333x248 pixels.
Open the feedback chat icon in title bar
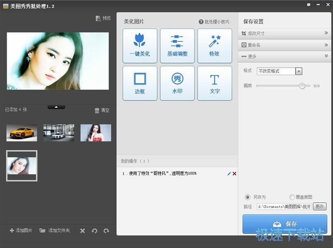pyautogui.click(x=309, y=5)
